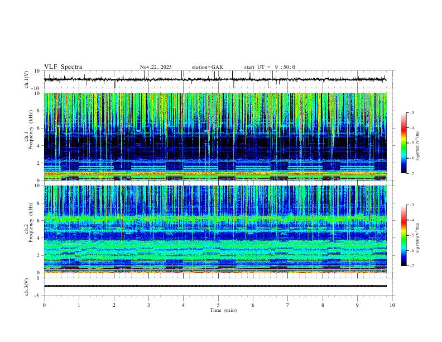Click the "-7" tick on ch.1 color bar
442x342 pixels.
point(411,173)
